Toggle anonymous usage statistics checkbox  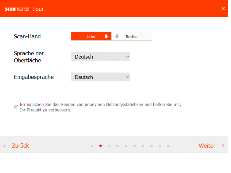(x=16, y=107)
